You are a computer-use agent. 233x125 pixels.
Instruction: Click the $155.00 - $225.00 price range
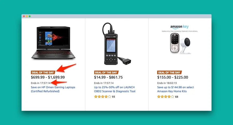pos(173,77)
